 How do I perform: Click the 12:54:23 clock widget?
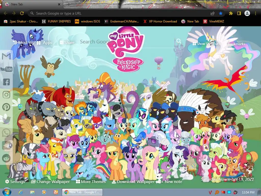[236, 169]
